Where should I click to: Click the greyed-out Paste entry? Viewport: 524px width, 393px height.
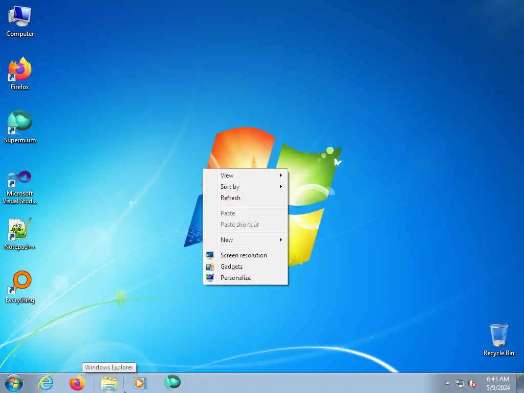pyautogui.click(x=246, y=213)
